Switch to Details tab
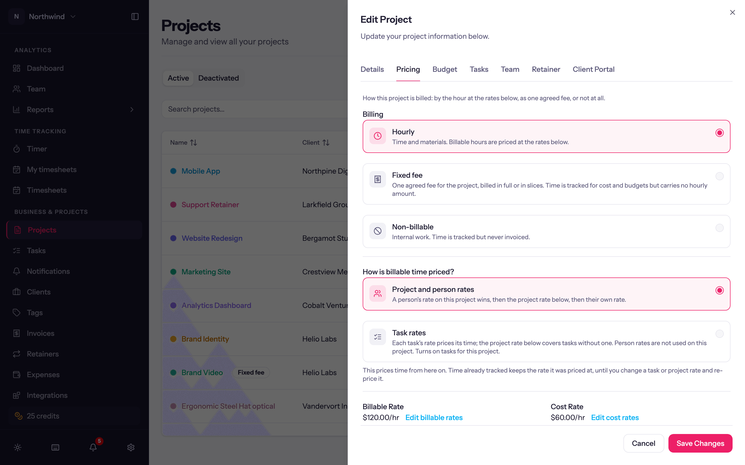Screen dimensions: 745x465 (372, 69)
